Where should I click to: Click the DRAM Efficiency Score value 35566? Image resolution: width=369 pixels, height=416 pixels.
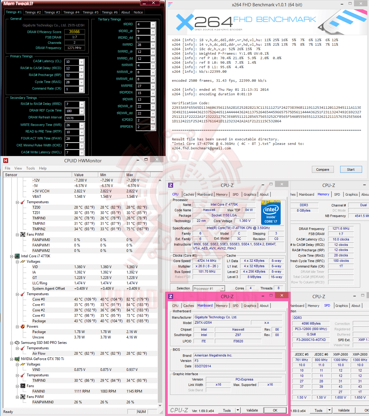click(75, 32)
